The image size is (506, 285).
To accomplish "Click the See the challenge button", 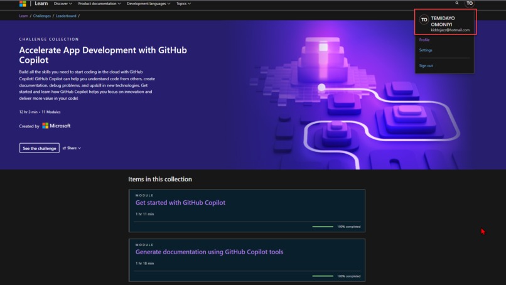I will 40,148.
